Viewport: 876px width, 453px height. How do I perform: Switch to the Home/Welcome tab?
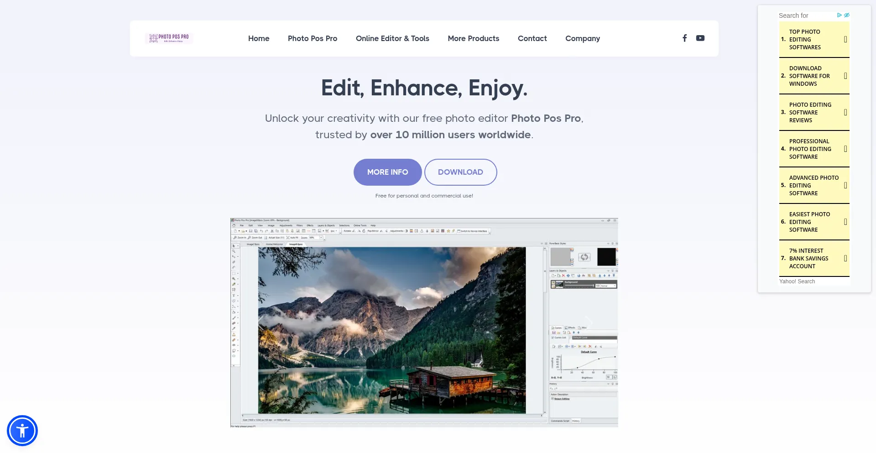[x=274, y=244]
